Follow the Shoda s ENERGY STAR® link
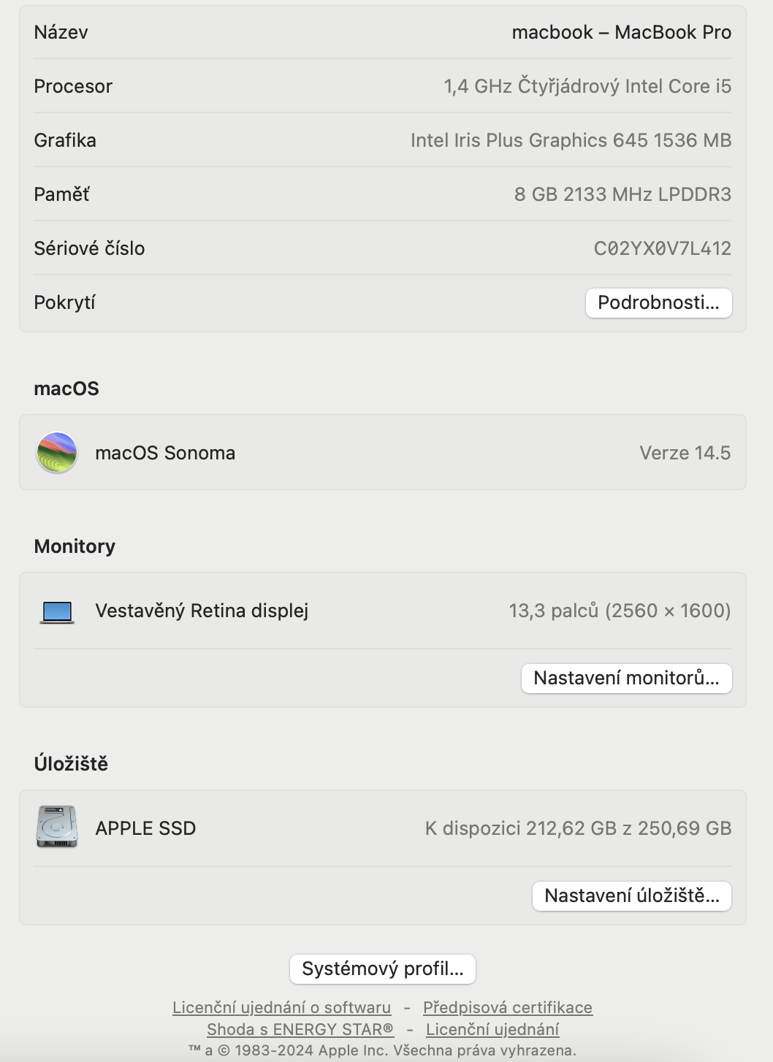 coord(300,1030)
